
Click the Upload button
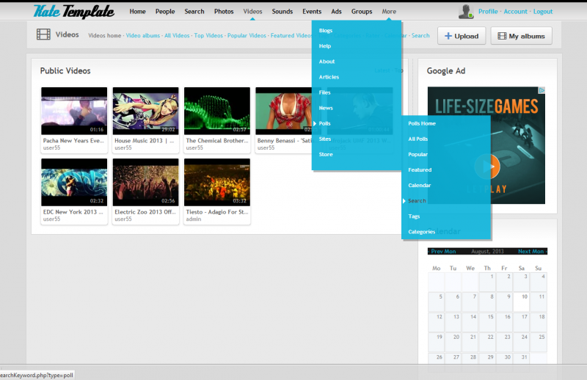click(462, 36)
